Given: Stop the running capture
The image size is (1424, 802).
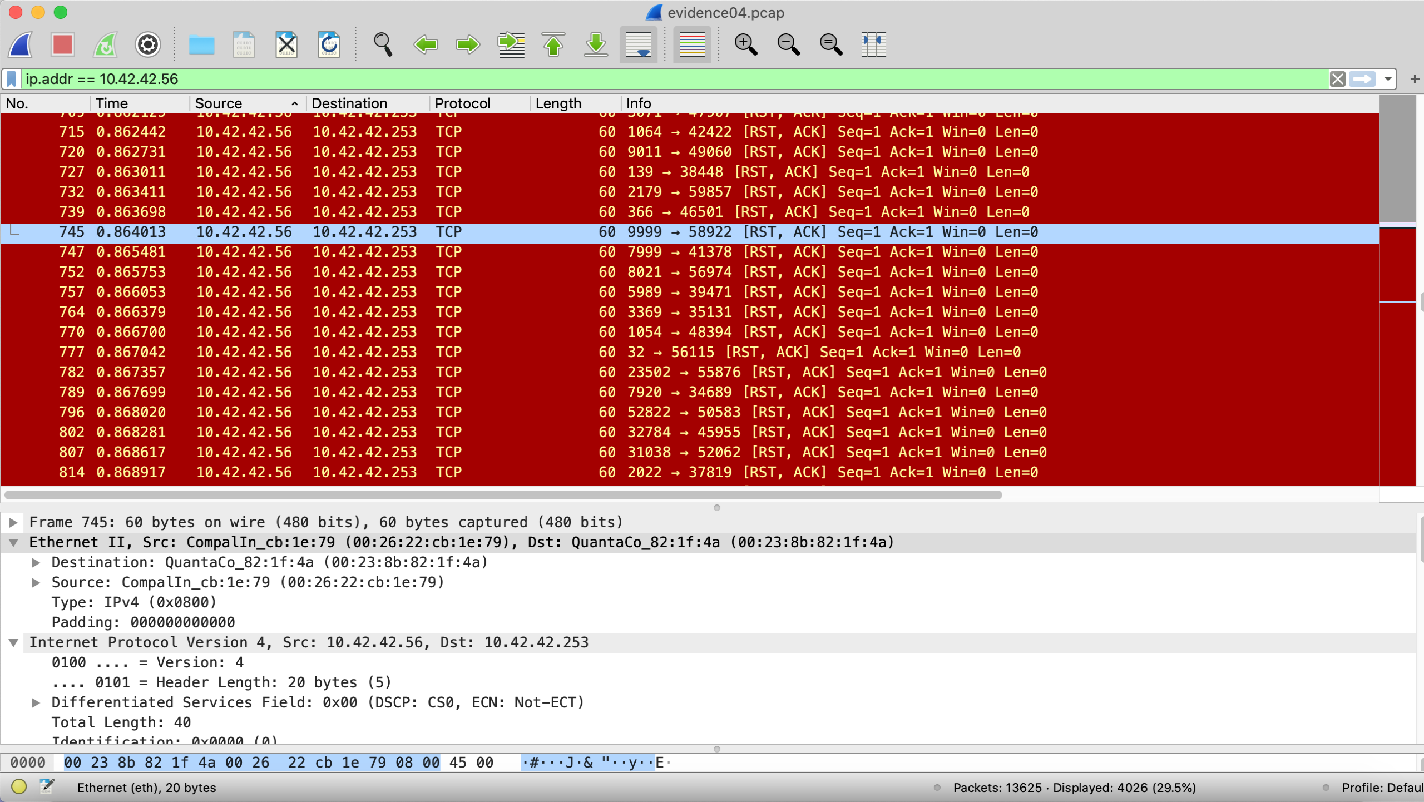Looking at the screenshot, I should pyautogui.click(x=62, y=44).
